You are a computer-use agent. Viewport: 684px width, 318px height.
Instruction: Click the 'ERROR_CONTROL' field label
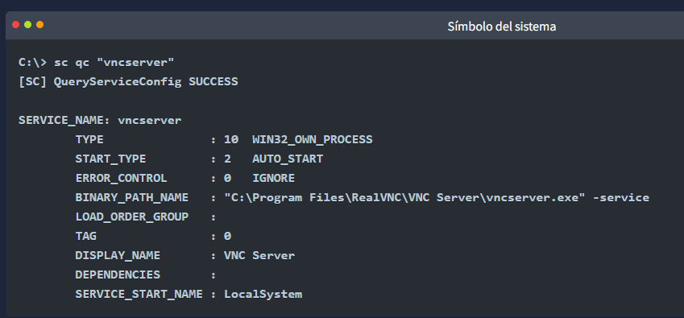[x=122, y=179]
